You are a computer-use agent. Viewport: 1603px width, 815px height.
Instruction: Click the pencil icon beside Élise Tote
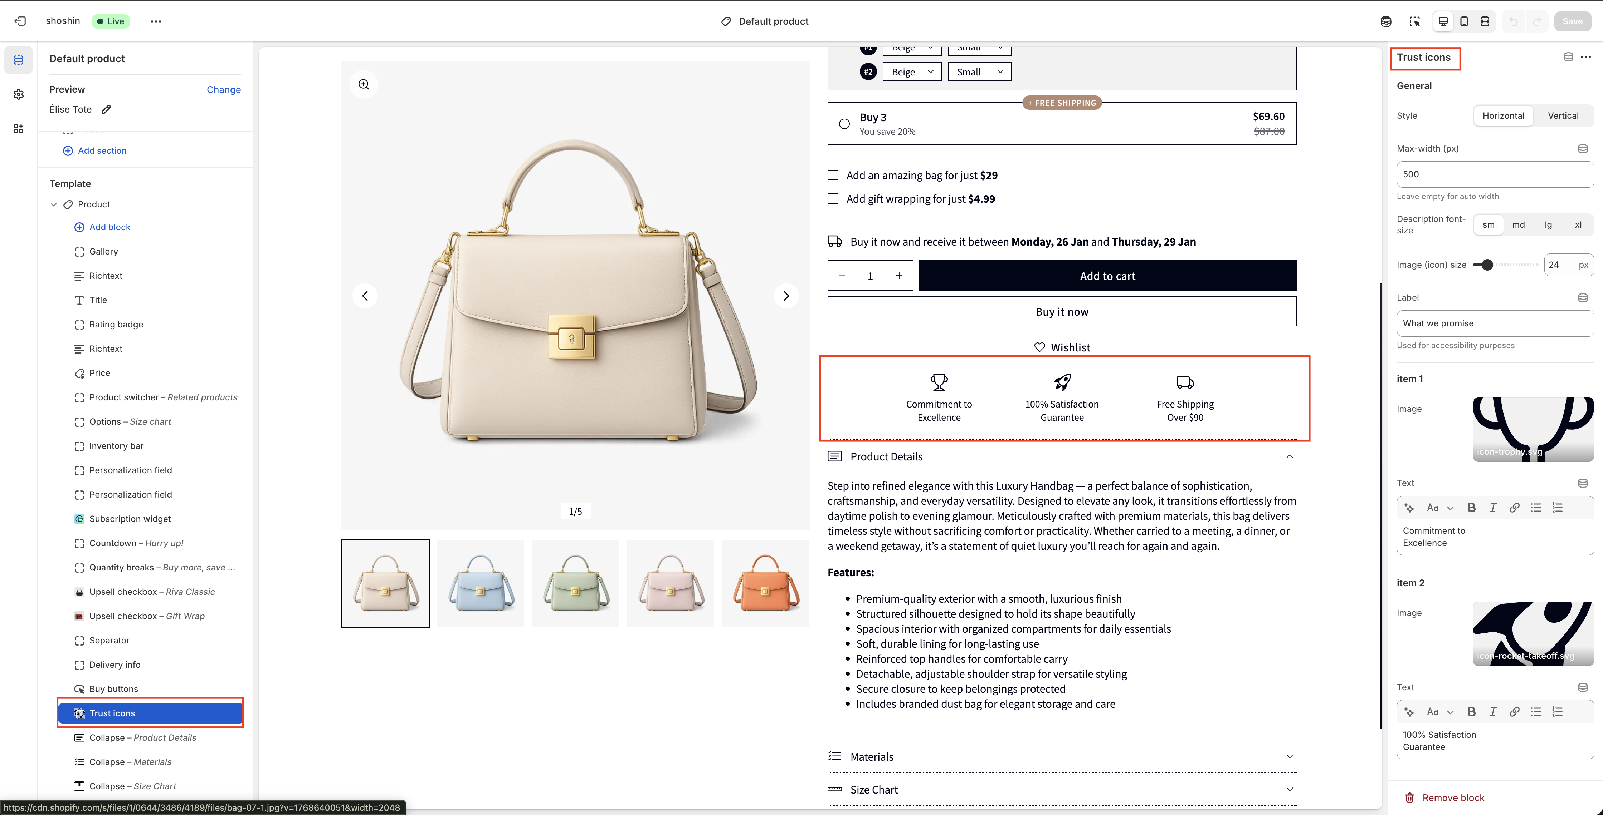point(106,109)
